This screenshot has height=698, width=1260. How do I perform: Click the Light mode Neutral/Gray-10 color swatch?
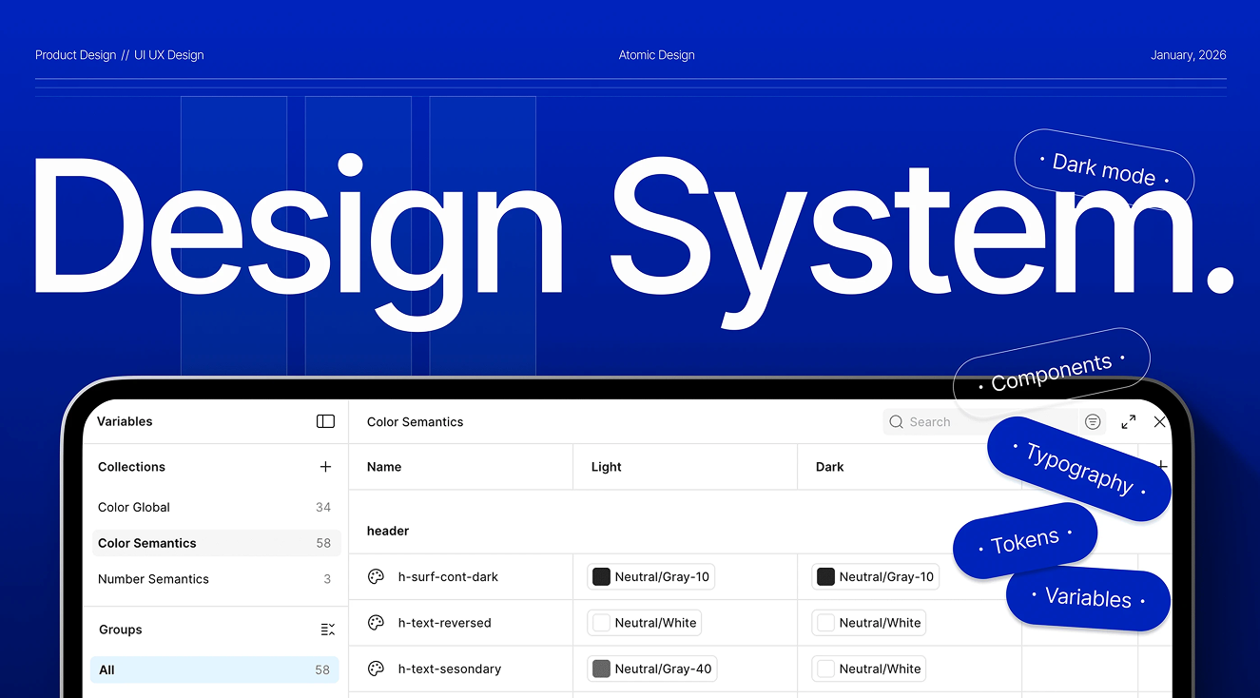tap(601, 577)
